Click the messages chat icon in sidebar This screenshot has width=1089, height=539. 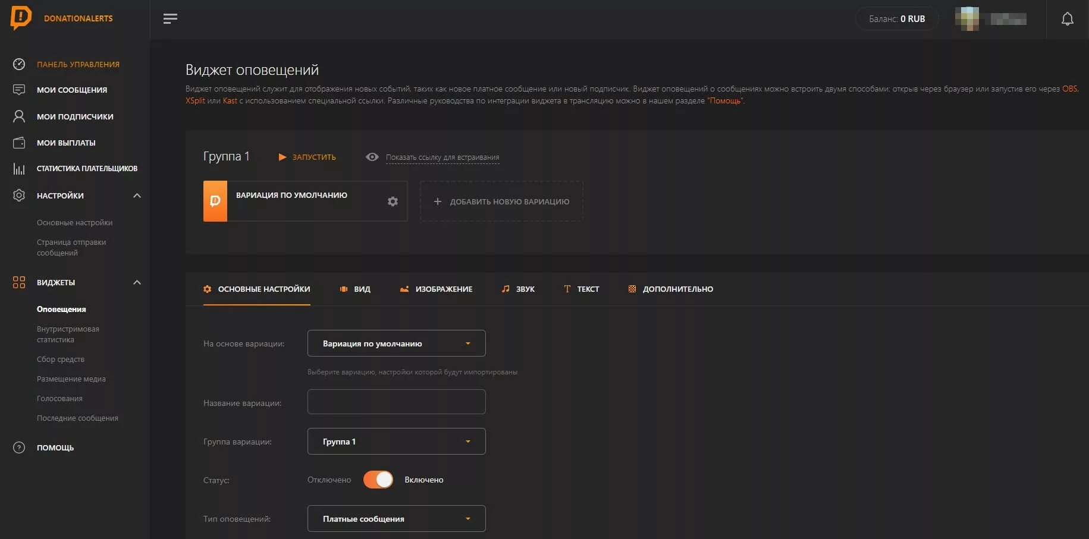[19, 90]
